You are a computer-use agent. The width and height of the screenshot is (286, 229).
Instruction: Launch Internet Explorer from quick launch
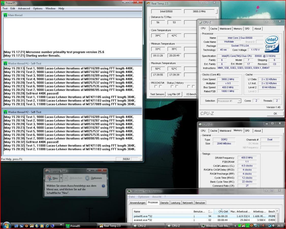tap(47, 226)
